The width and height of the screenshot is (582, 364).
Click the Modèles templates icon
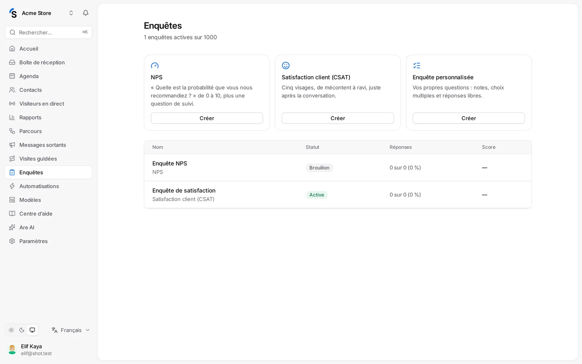[x=12, y=200]
